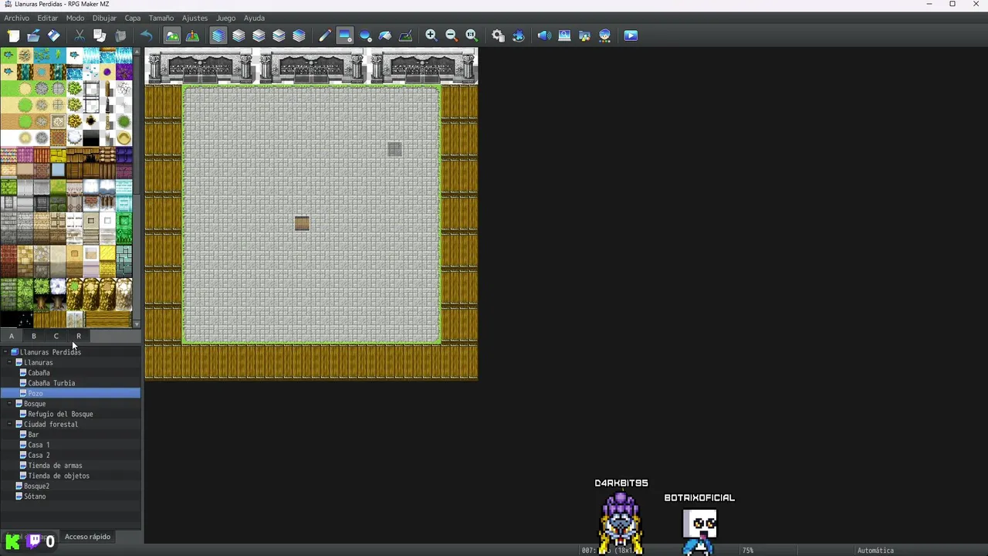Select the Casa 2 map
The height and width of the screenshot is (556, 988).
[x=39, y=455]
